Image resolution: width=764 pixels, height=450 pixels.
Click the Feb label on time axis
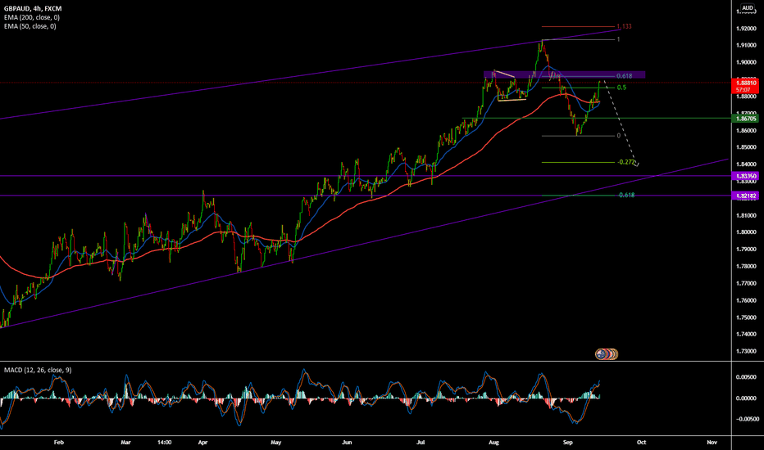[x=58, y=442]
